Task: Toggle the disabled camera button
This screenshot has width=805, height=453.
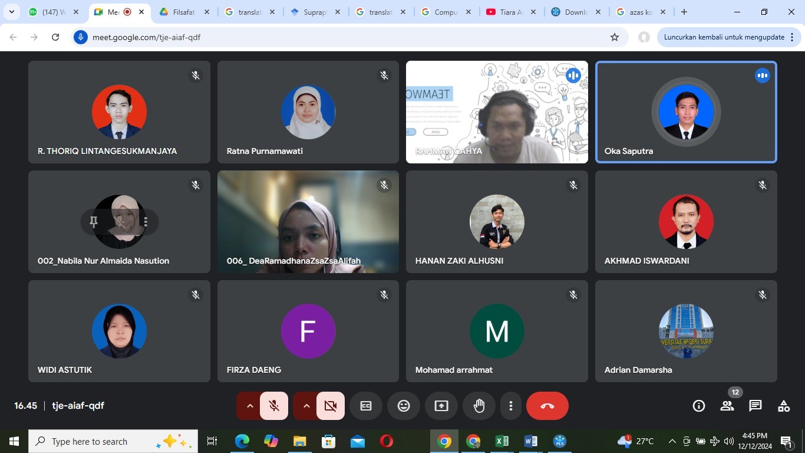Action: 331,406
